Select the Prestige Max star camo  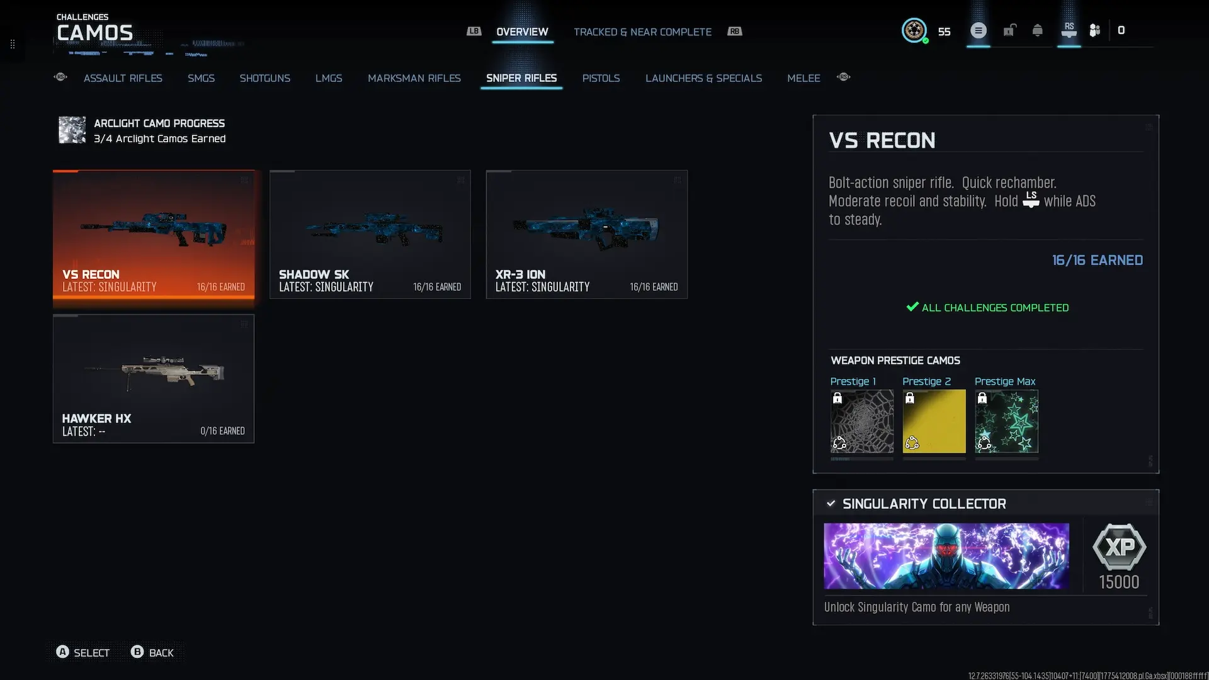pyautogui.click(x=1006, y=421)
